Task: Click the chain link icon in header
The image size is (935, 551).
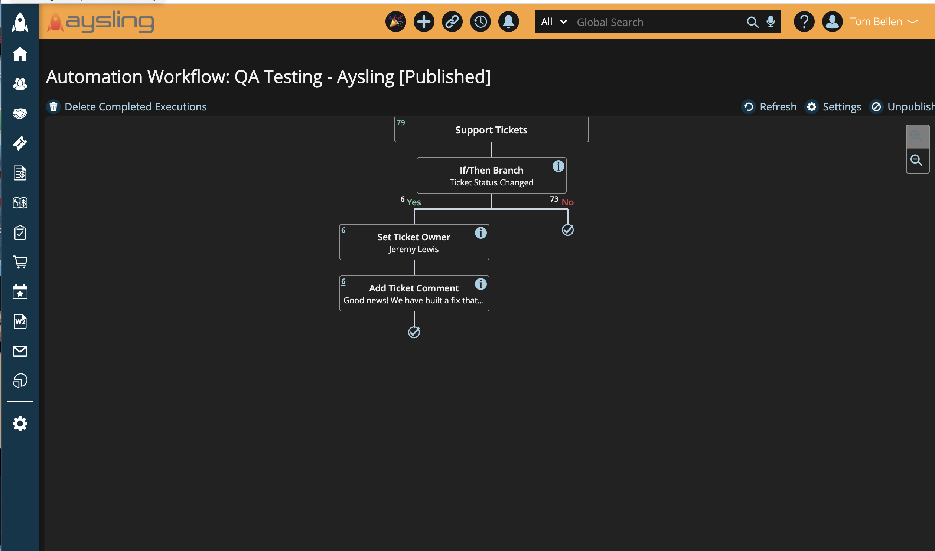Action: [452, 22]
